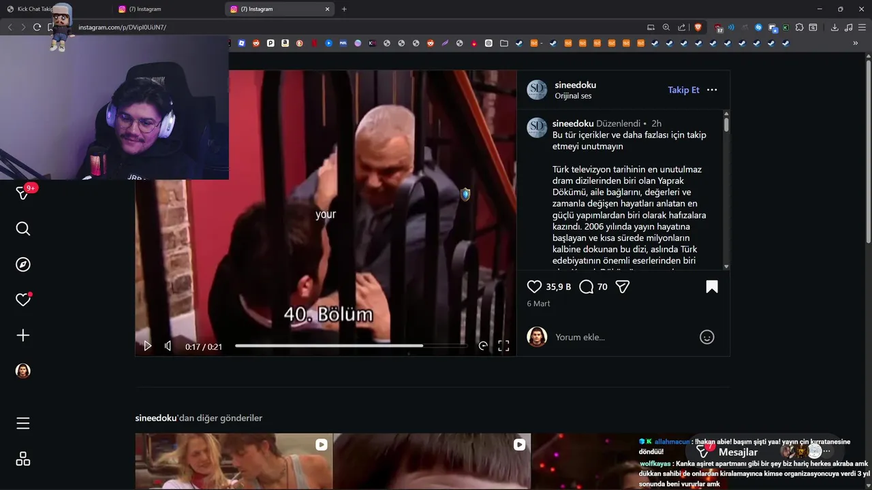Reload the current page
This screenshot has height=490, width=872.
click(x=37, y=27)
